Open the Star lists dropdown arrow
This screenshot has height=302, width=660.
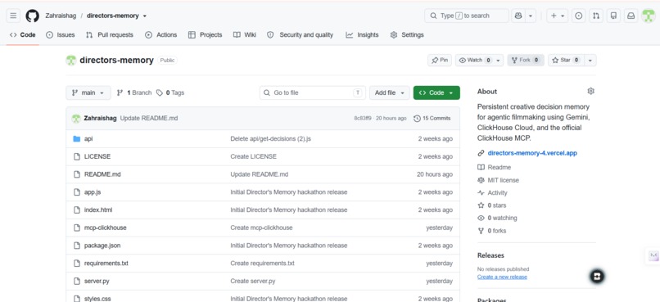point(590,60)
